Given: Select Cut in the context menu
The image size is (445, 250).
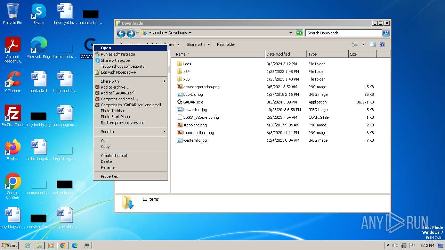Looking at the screenshot, I should click(x=131, y=141).
